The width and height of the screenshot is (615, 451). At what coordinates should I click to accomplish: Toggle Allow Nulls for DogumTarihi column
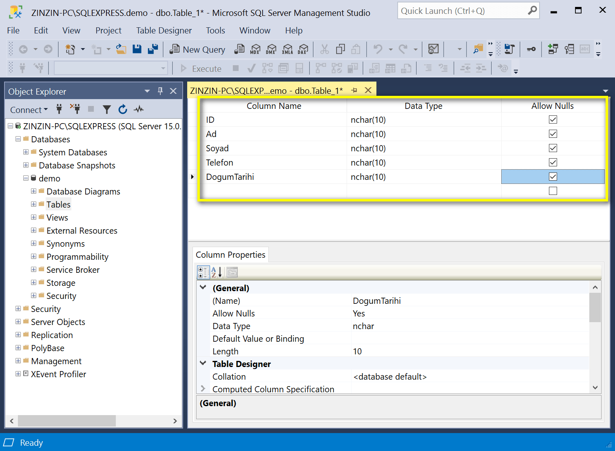point(553,177)
